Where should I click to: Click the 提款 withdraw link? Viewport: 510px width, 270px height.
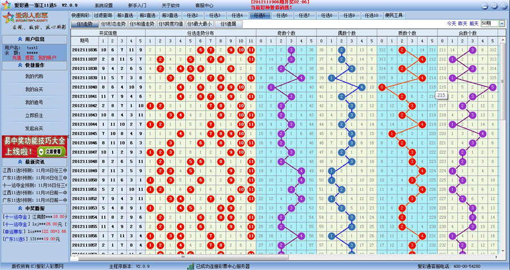(29, 58)
